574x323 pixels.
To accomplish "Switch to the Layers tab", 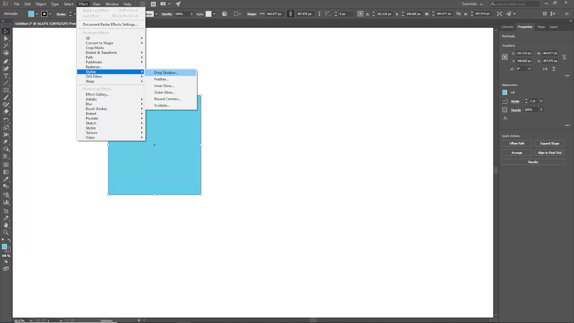I will (x=554, y=27).
